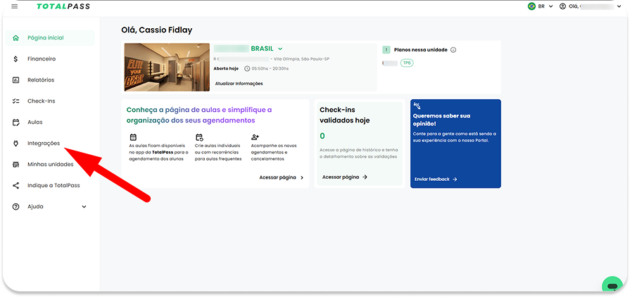Open Minhas unidades in the sidebar
The width and height of the screenshot is (630, 297).
click(50, 165)
